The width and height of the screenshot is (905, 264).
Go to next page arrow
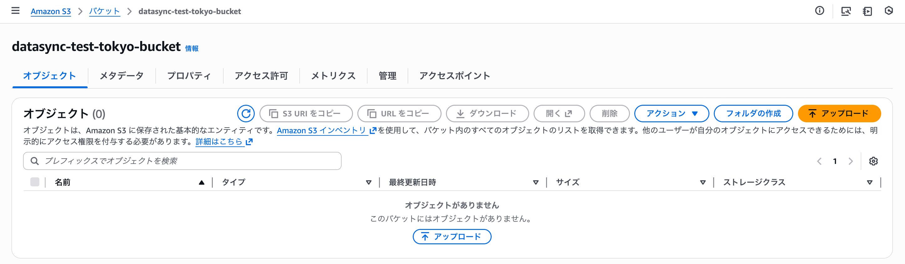[851, 161]
